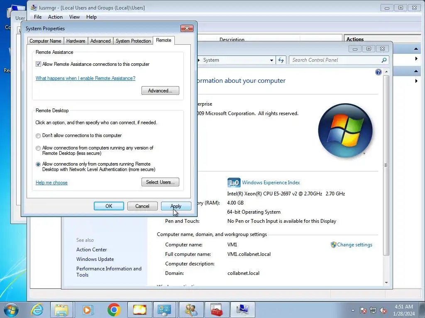Click the Windows Experience Index score badge
This screenshot has width=425, height=318.
(x=234, y=183)
